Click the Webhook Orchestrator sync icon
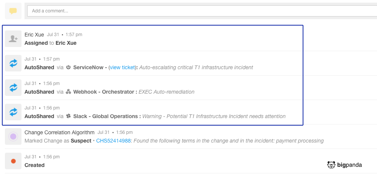Viewport: 377px width, 179px height. tap(13, 88)
